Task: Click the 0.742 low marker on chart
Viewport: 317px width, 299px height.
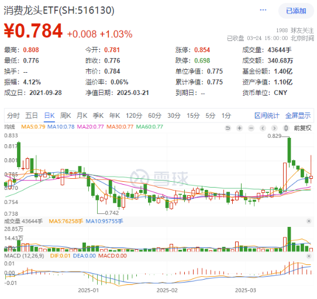Action: click(x=112, y=213)
